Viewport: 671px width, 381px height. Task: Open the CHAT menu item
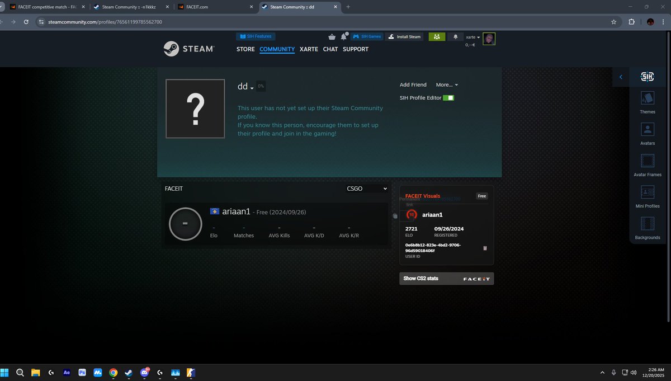click(x=330, y=49)
